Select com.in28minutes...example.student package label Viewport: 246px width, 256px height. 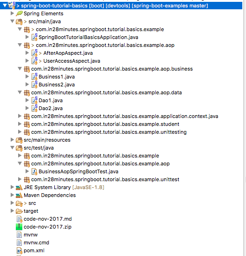105,124
